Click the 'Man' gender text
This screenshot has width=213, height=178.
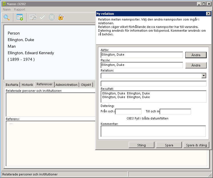12,46
